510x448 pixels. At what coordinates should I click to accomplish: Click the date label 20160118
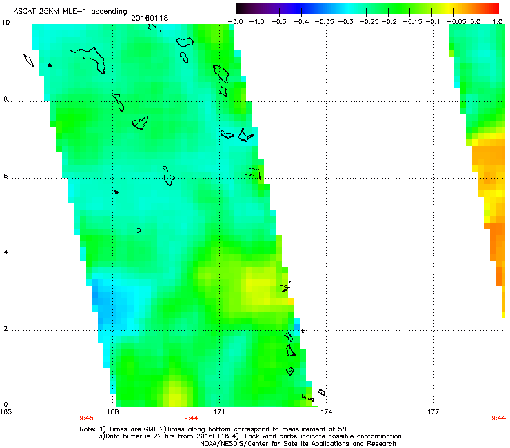(x=150, y=18)
